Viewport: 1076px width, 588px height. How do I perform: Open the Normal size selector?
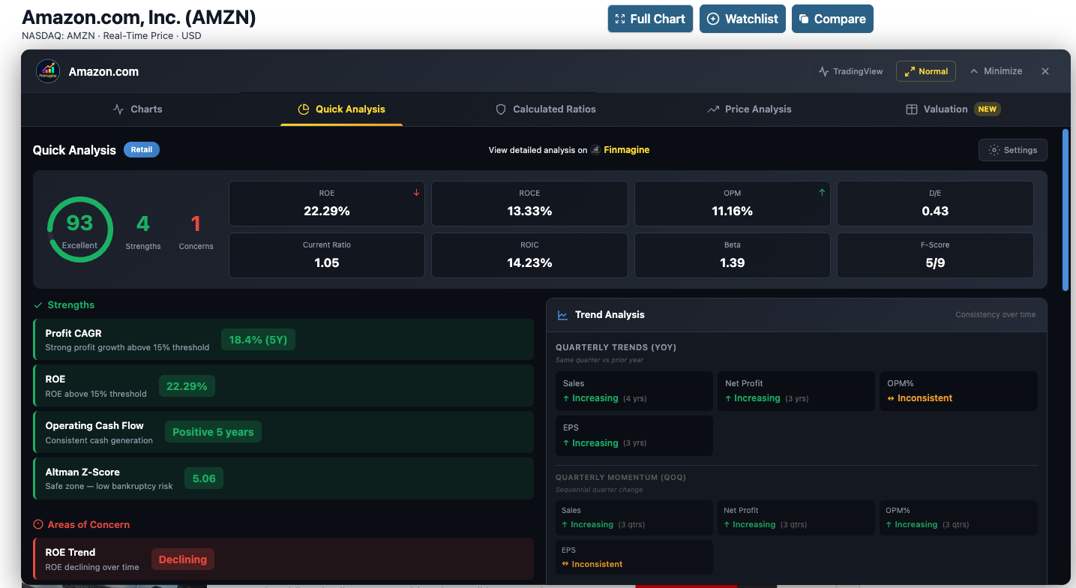point(925,71)
